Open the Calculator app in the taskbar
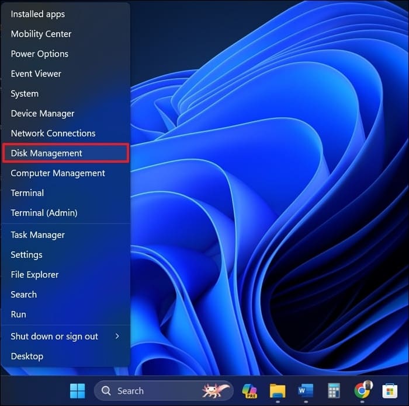 pyautogui.click(x=334, y=391)
